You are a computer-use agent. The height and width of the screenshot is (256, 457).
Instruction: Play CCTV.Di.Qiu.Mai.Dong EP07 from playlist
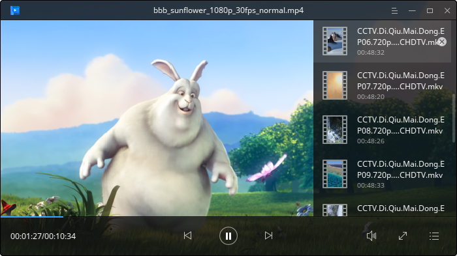tap(383, 85)
